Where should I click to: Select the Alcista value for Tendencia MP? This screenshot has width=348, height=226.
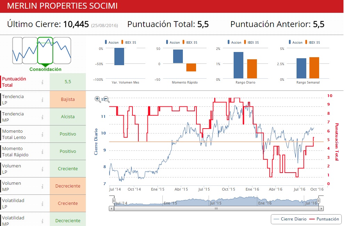coord(68,117)
